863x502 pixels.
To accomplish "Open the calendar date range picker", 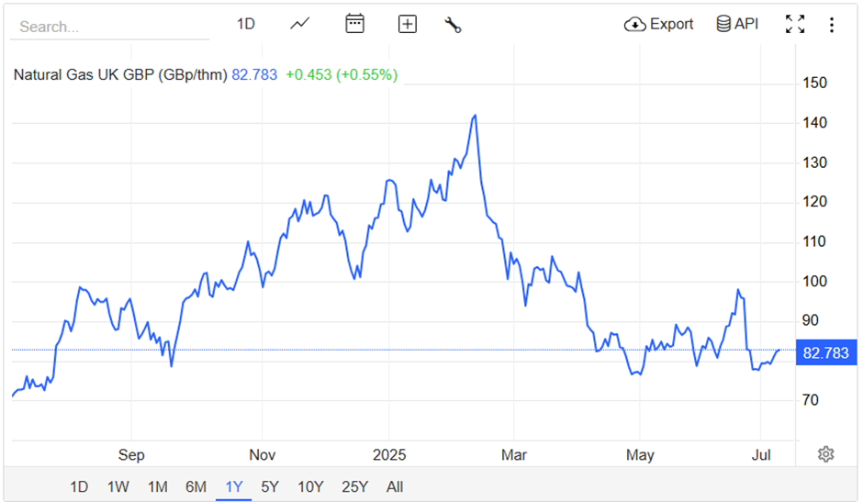I will pyautogui.click(x=354, y=24).
